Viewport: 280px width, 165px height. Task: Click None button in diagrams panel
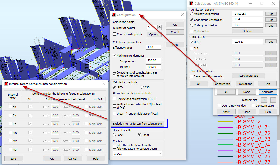pyautogui.click(x=247, y=92)
